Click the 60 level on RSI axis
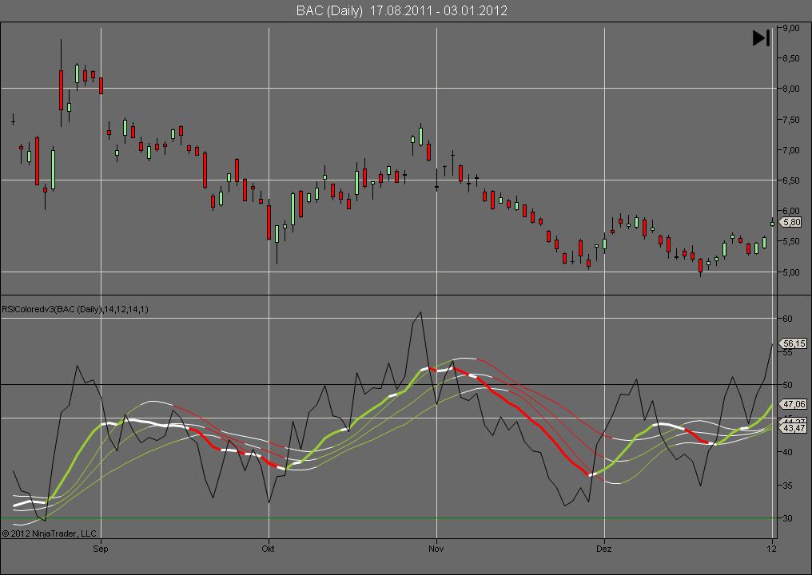The width and height of the screenshot is (812, 575). pyautogui.click(x=787, y=319)
